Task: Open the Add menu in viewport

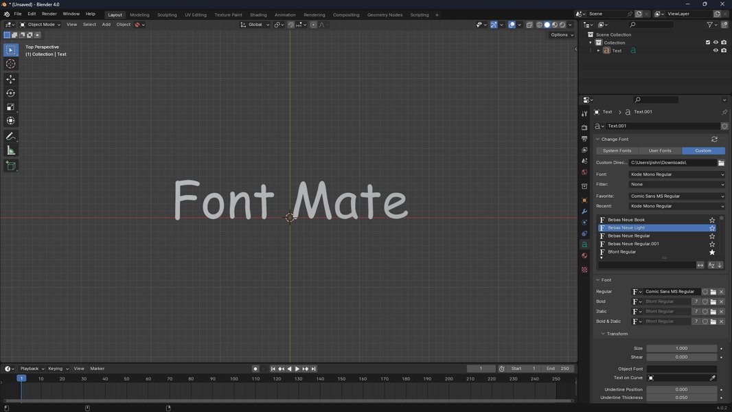Action: click(x=106, y=25)
